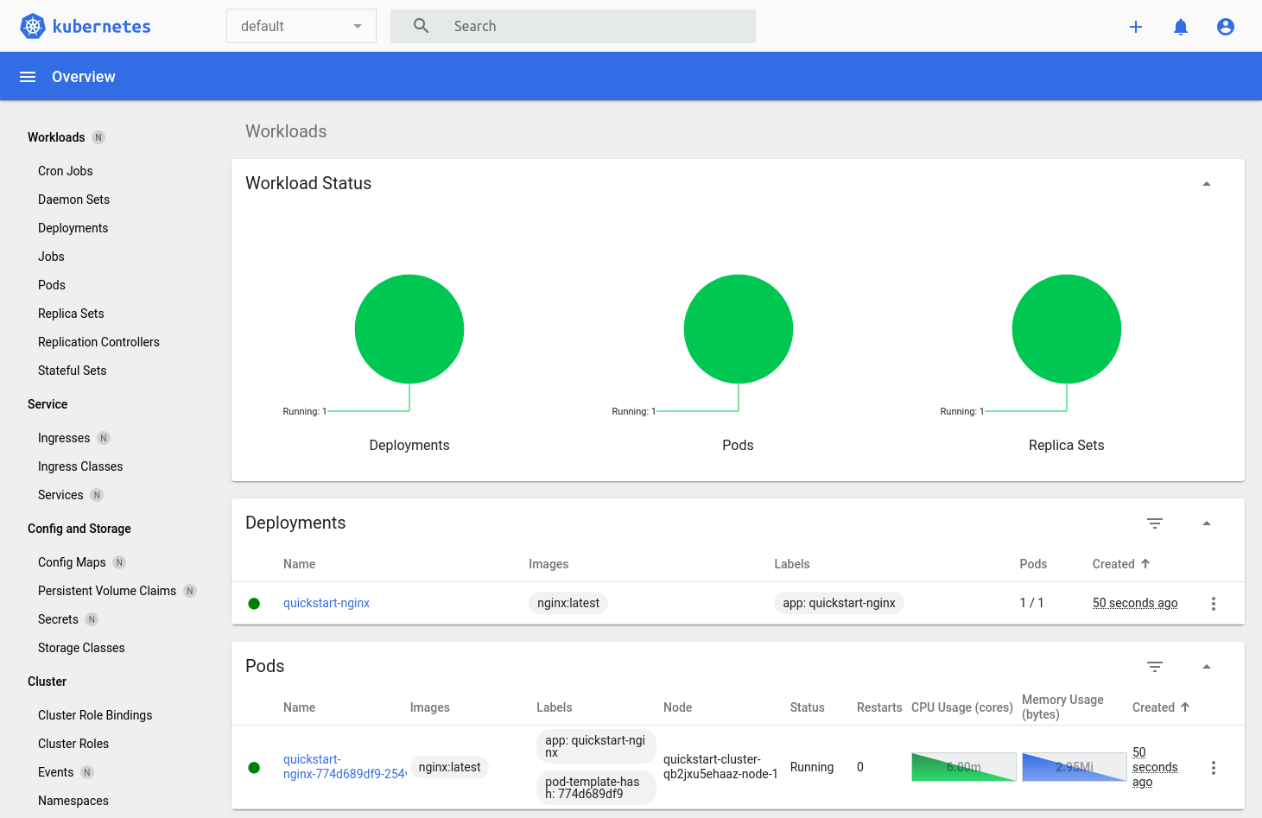Open the quickstart-nginx deployment link
Viewport: 1262px width, 818px height.
point(326,603)
